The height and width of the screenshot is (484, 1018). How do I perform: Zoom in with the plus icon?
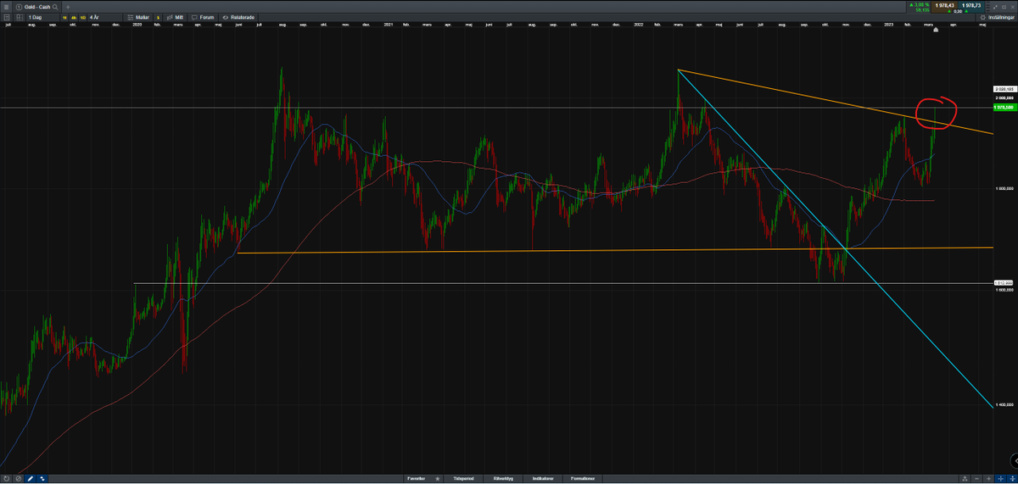(x=988, y=479)
